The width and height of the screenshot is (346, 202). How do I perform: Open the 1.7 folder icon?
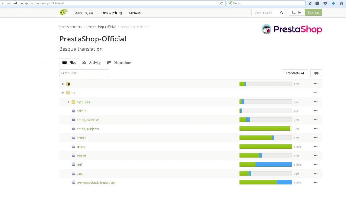click(68, 84)
